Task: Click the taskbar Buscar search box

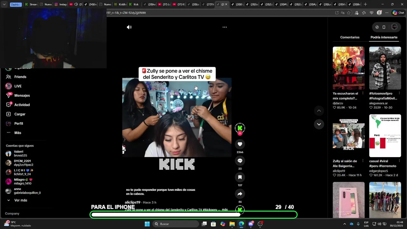Action: click(x=176, y=224)
